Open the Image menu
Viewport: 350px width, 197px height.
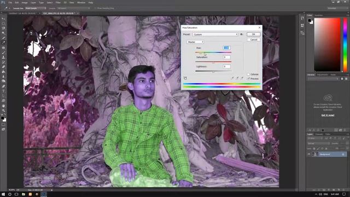click(25, 2)
